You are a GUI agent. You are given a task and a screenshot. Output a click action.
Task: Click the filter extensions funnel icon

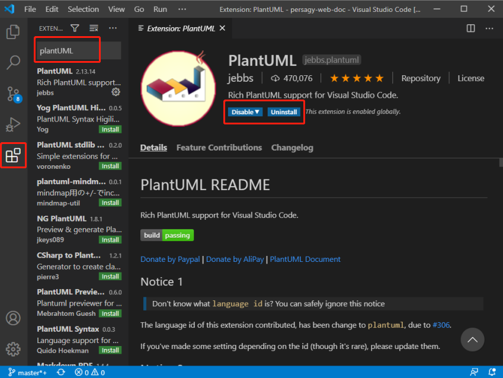75,28
